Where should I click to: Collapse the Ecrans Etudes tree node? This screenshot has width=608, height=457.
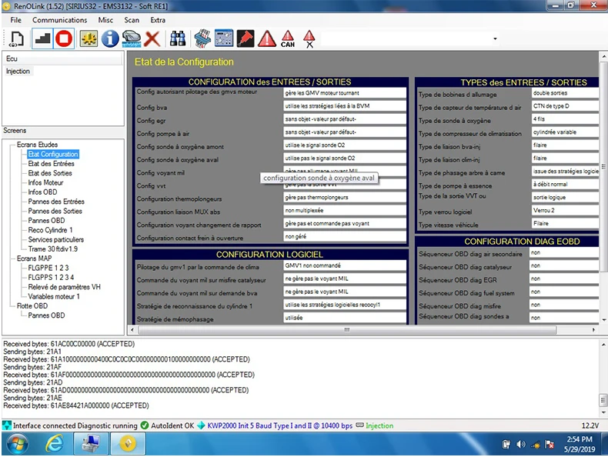coord(11,145)
